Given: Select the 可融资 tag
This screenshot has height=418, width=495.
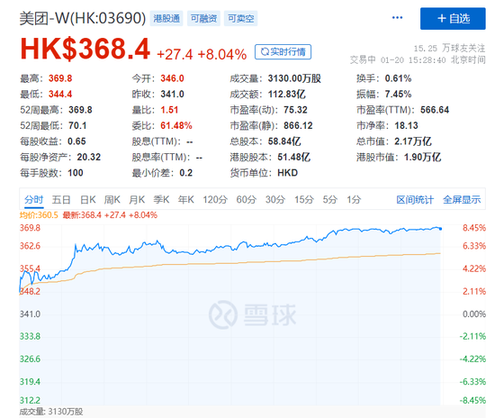Looking at the screenshot, I should (x=203, y=18).
